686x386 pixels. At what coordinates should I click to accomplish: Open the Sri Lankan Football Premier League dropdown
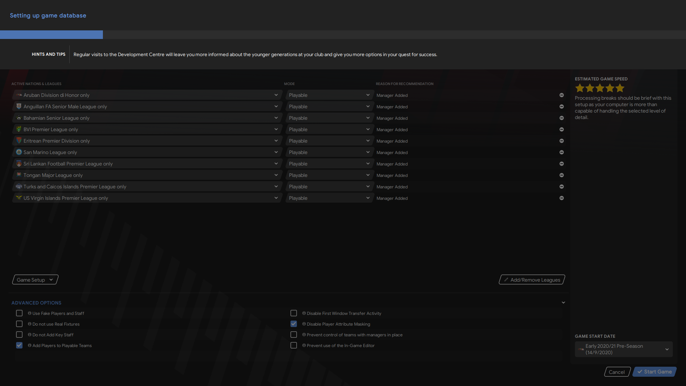(147, 164)
